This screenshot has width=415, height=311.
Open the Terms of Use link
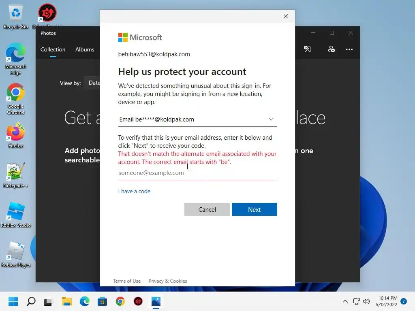click(127, 281)
